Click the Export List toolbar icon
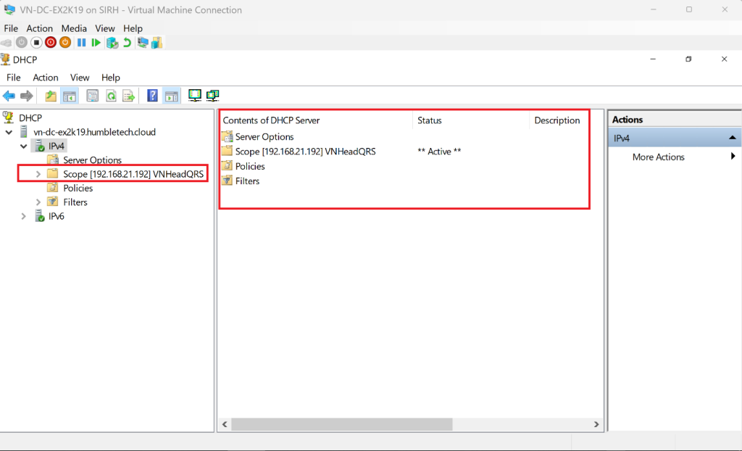742x451 pixels. coord(128,96)
